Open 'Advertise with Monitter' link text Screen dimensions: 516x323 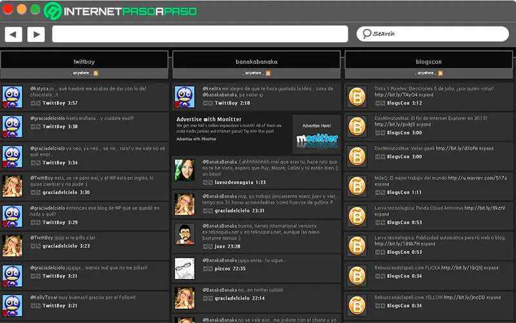pyautogui.click(x=197, y=139)
